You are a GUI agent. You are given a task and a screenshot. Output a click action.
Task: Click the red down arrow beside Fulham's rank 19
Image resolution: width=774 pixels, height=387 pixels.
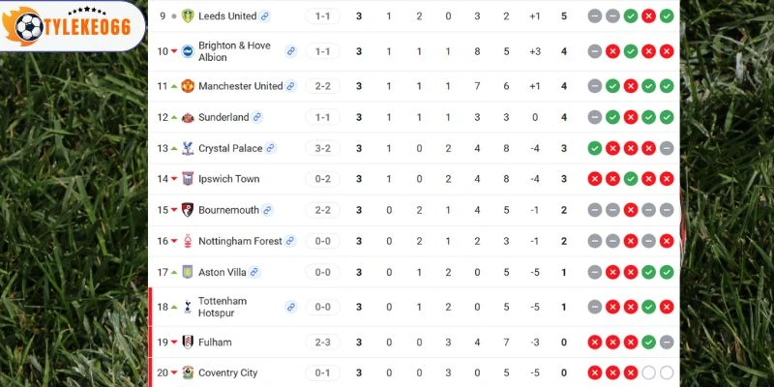click(174, 342)
